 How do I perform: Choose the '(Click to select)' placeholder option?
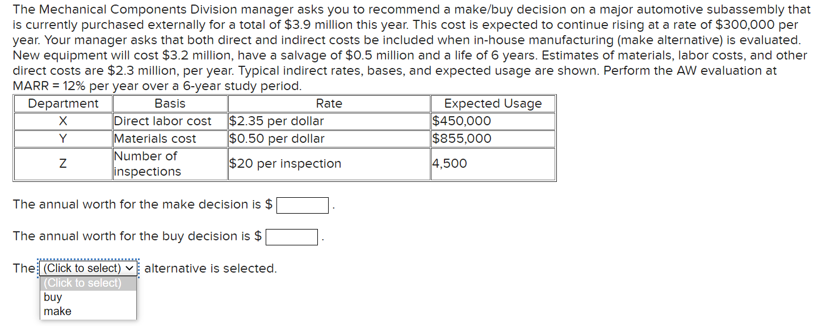point(82,283)
